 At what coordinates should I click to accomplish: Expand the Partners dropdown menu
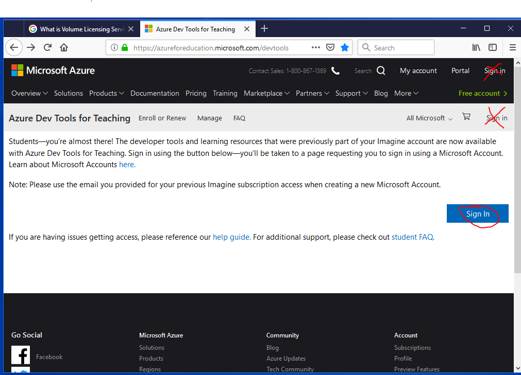point(313,93)
